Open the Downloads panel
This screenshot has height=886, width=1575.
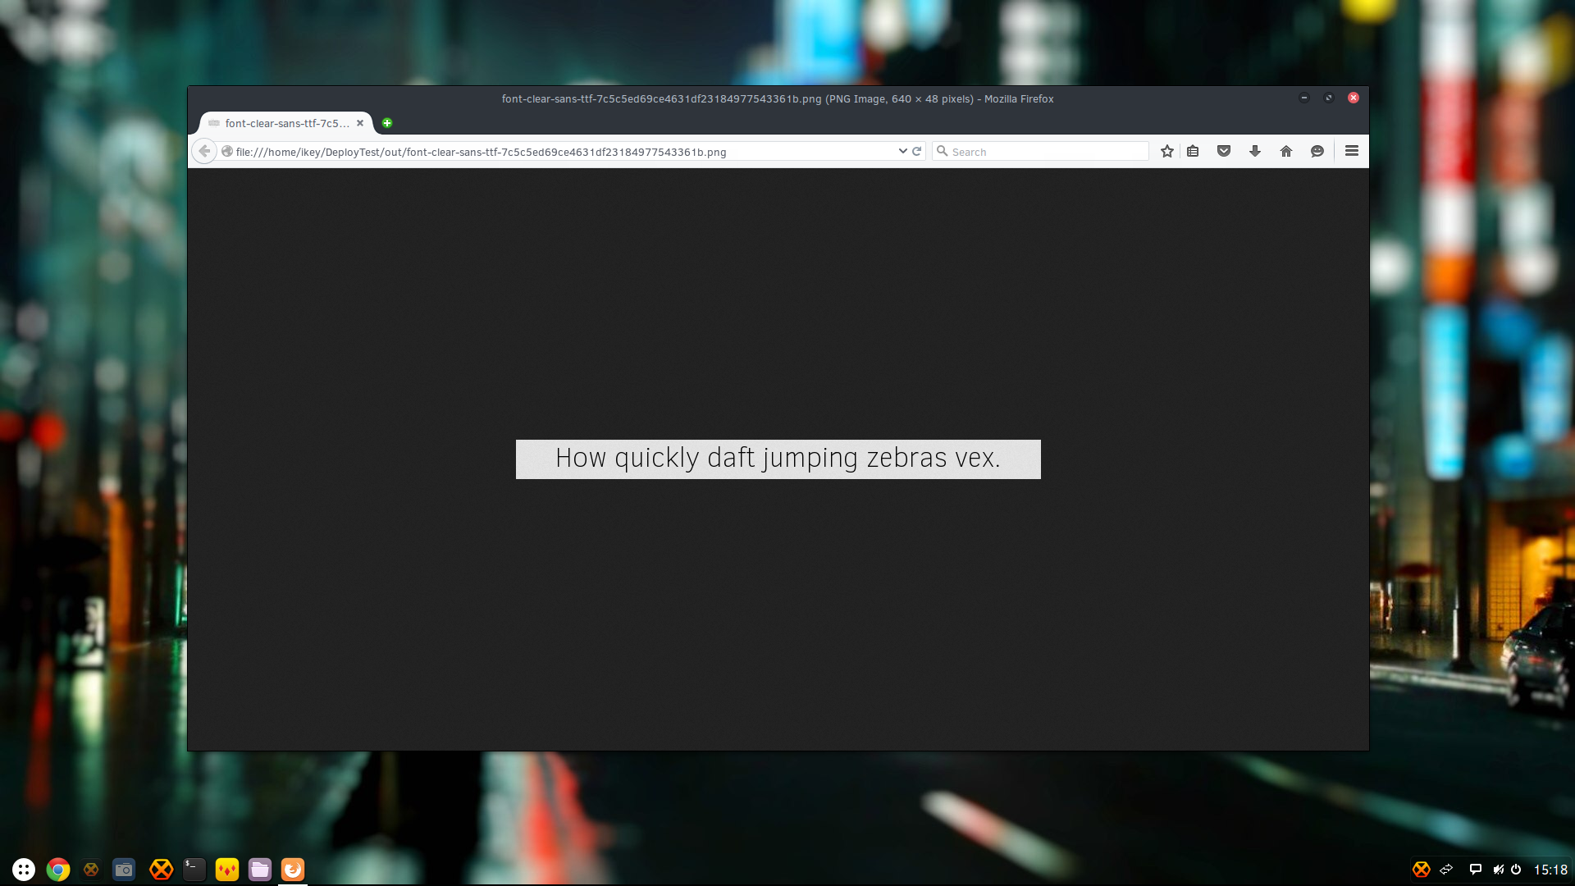[1255, 152]
